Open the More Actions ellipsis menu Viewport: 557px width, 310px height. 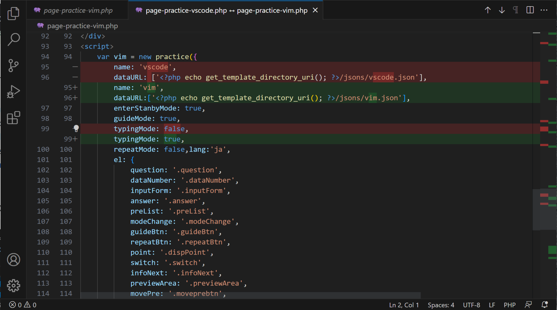[x=544, y=10]
